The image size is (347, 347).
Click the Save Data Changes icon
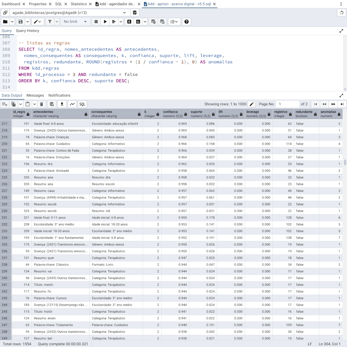(52, 104)
